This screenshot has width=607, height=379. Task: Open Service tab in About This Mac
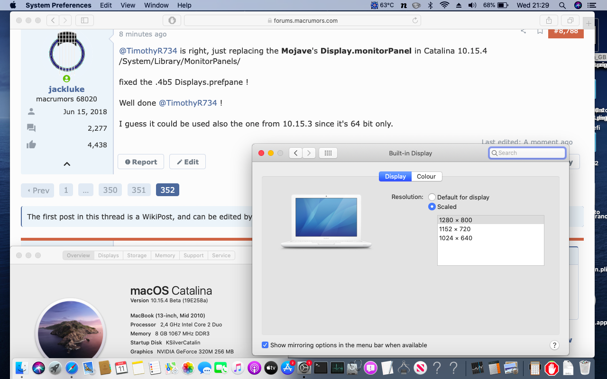[221, 255]
